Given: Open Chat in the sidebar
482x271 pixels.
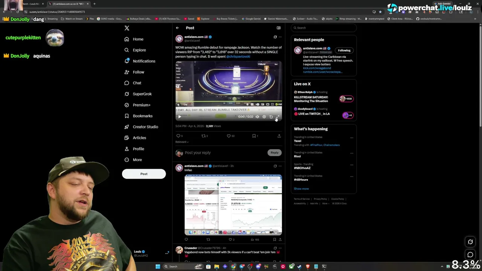Looking at the screenshot, I should 133,83.
